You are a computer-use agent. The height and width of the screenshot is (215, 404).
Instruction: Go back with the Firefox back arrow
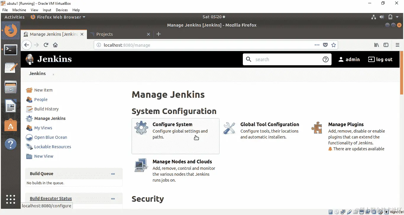click(27, 45)
